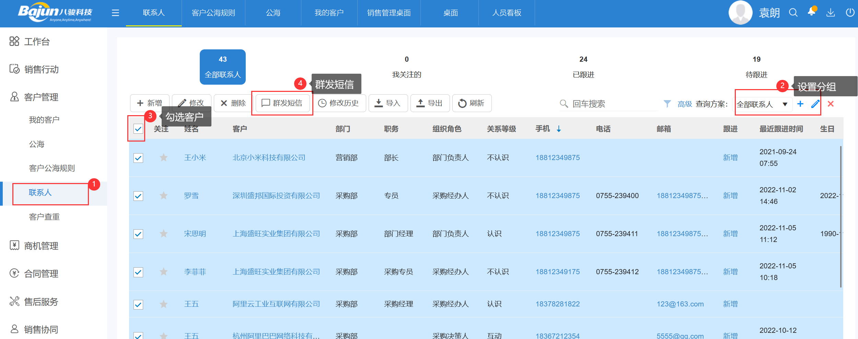Screen dimensions: 858x339
Task: Click the 群发短信 bulk SMS button
Action: 282,103
